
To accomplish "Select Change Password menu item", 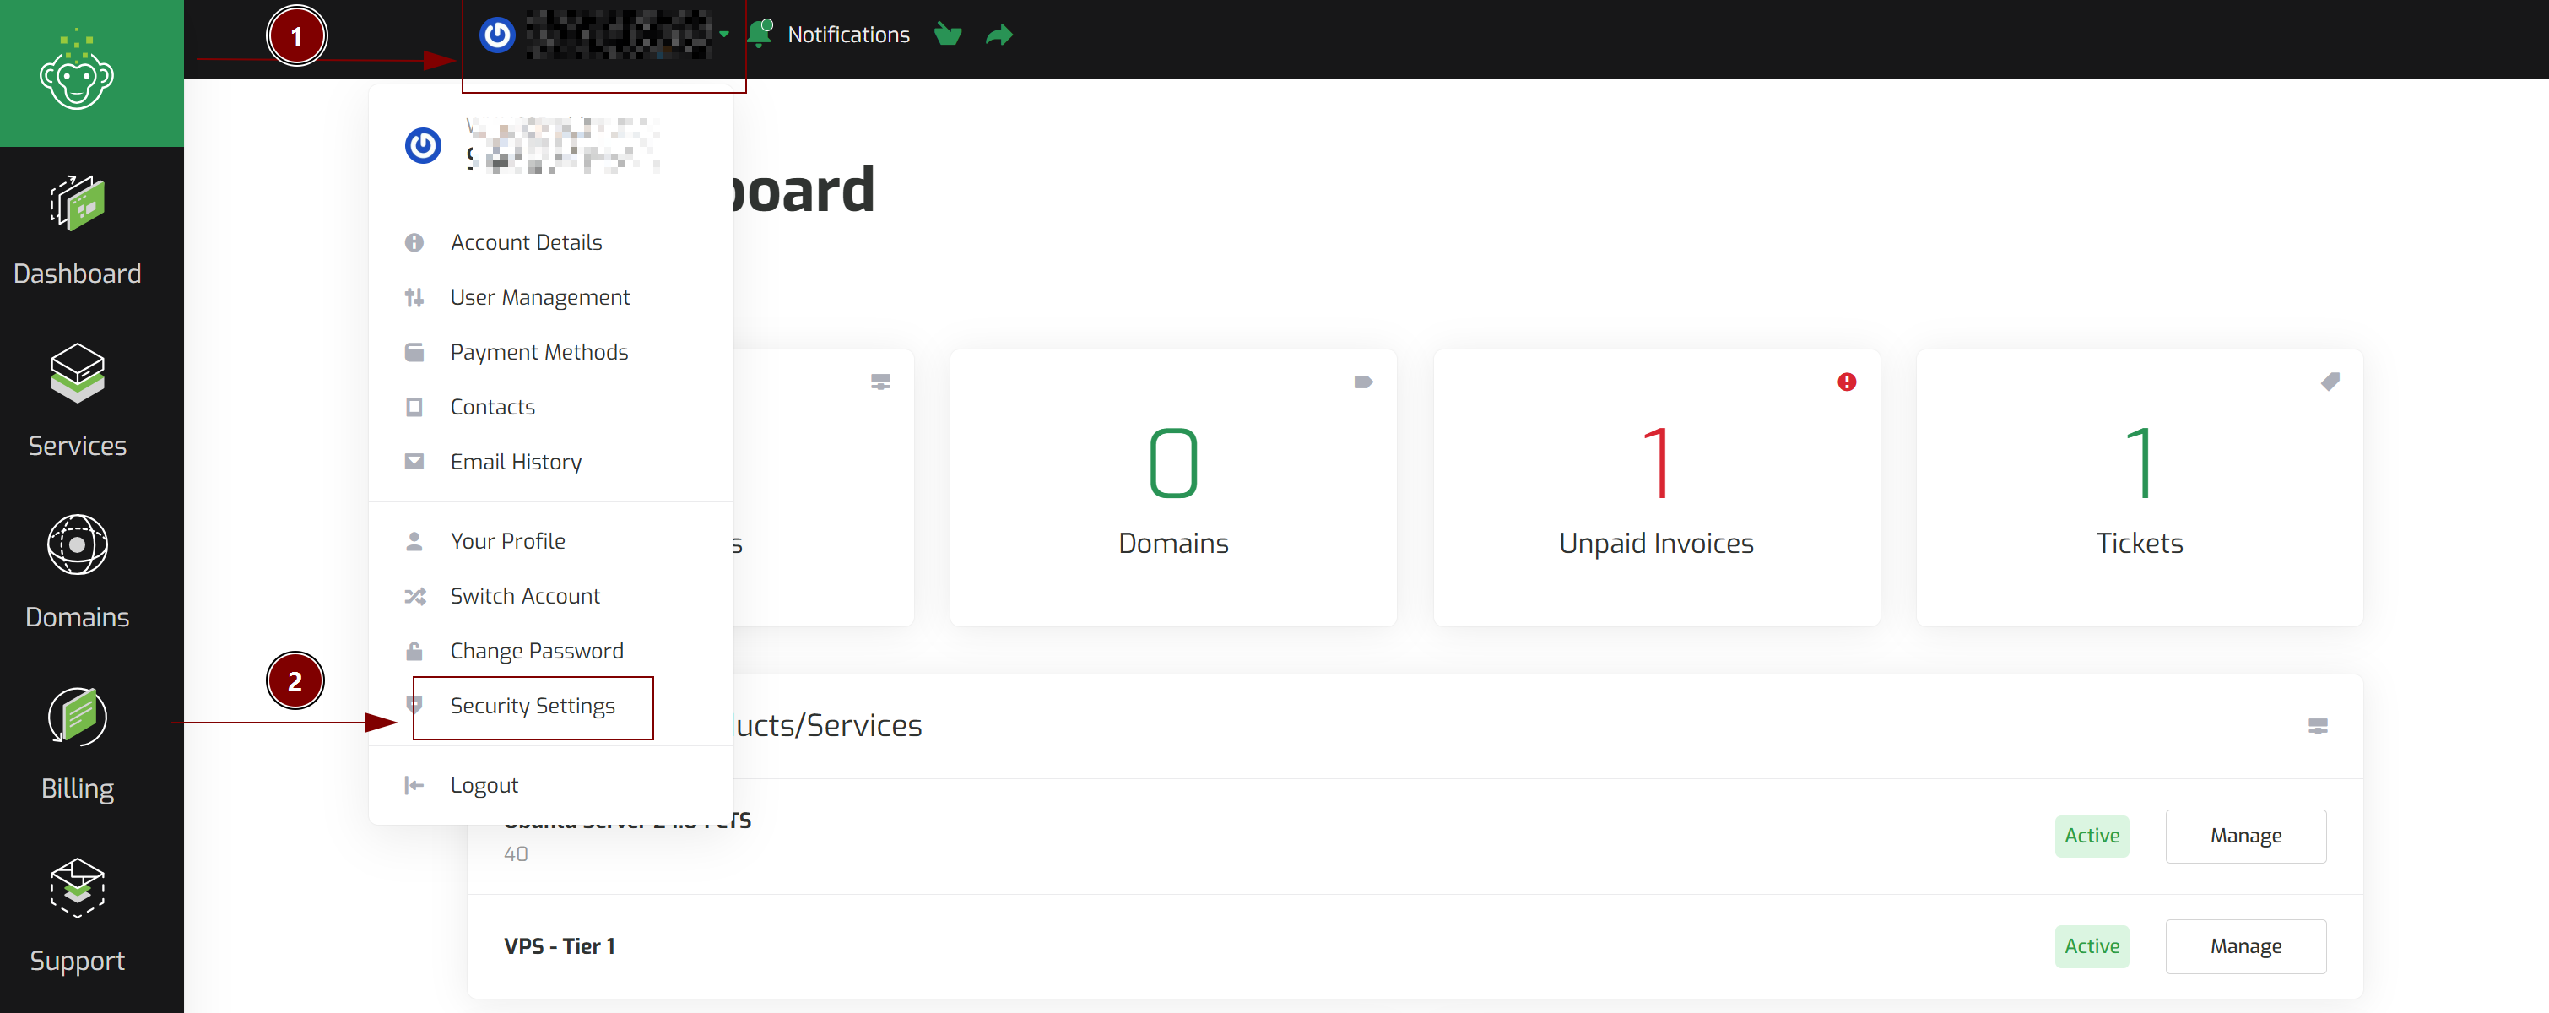I will [x=536, y=650].
